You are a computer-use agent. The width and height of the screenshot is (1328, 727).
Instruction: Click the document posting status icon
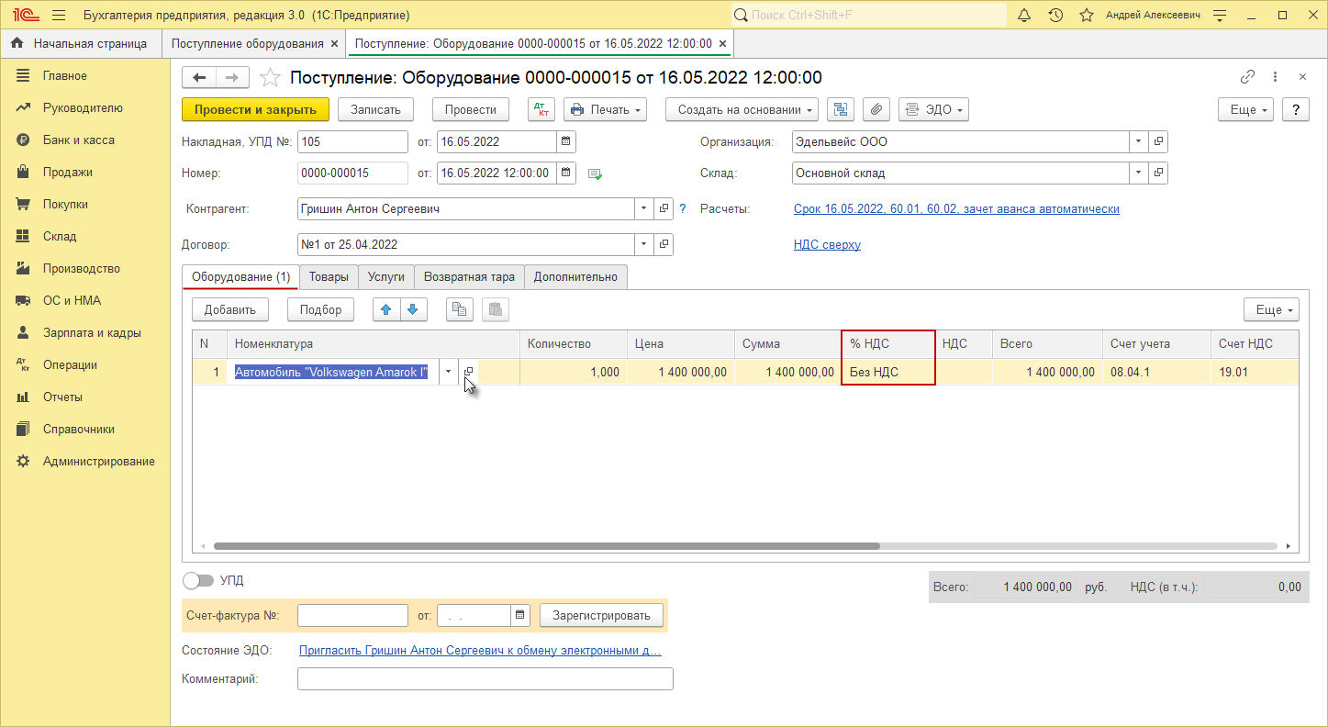click(595, 173)
